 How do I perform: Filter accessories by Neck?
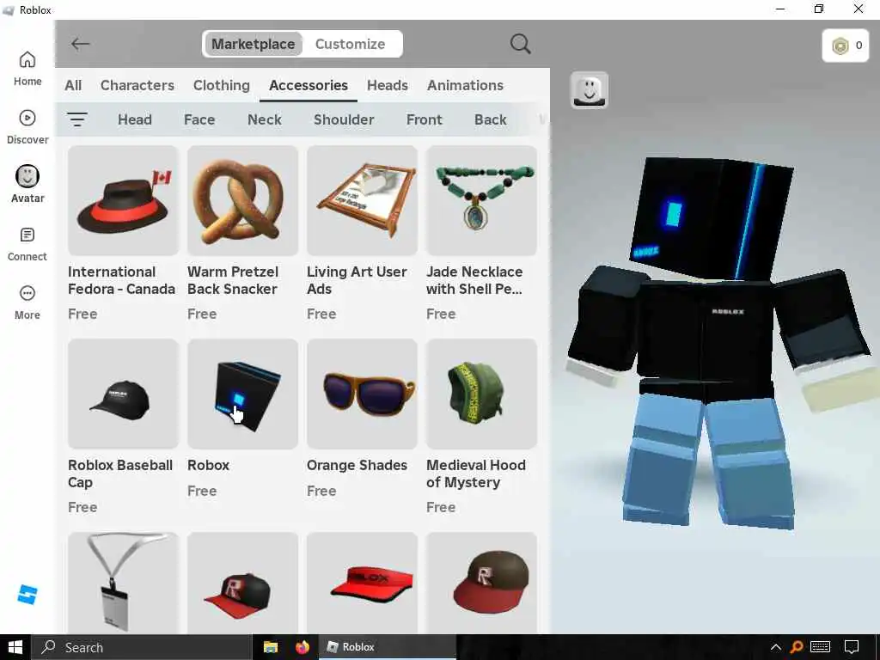tap(265, 119)
